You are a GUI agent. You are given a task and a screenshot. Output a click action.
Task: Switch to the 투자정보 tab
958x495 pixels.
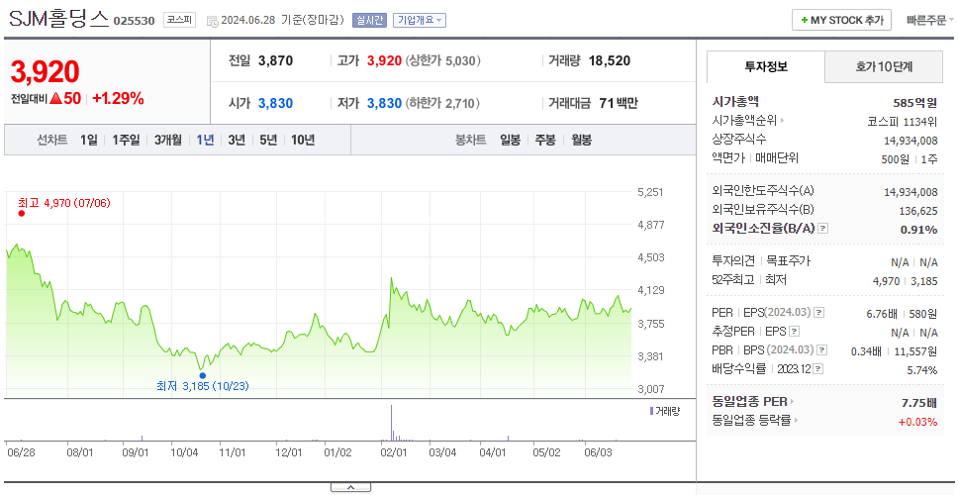tap(766, 67)
